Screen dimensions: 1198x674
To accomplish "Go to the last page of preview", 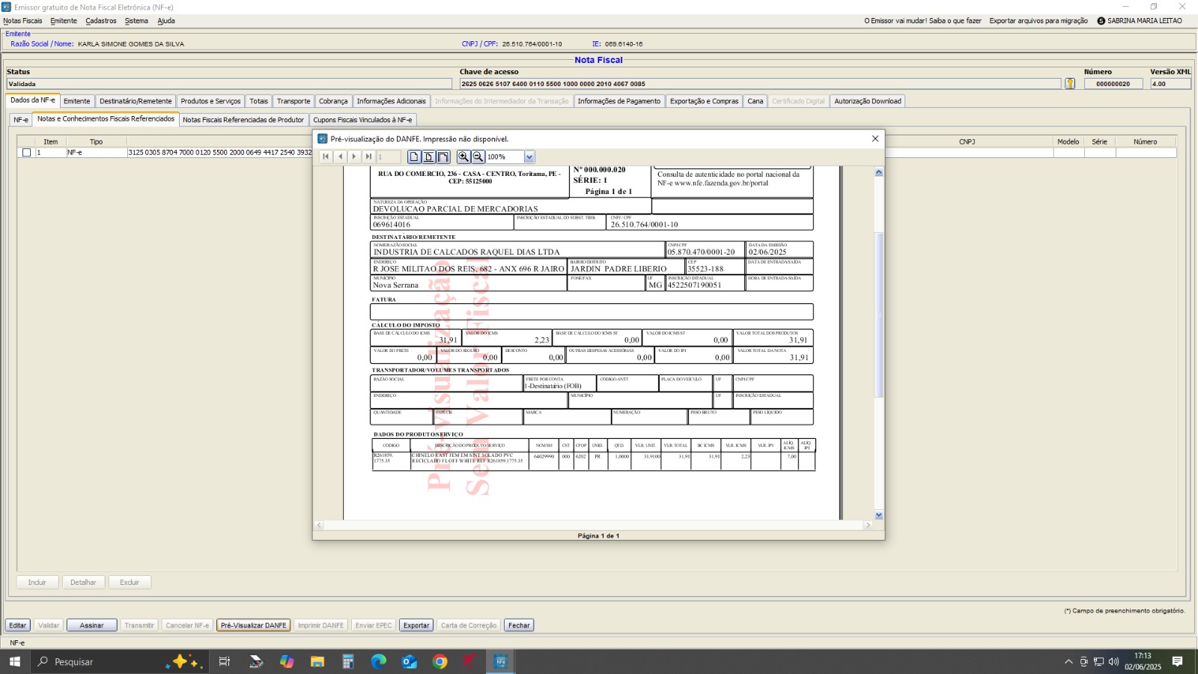I will [368, 157].
